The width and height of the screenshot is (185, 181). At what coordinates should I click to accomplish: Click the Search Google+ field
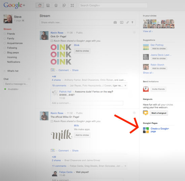(113, 5)
